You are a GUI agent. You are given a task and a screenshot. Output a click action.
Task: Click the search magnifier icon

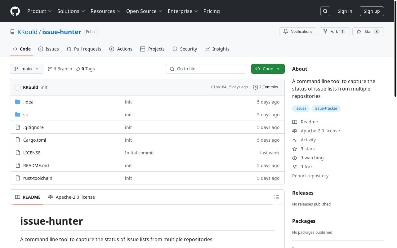coord(325,11)
